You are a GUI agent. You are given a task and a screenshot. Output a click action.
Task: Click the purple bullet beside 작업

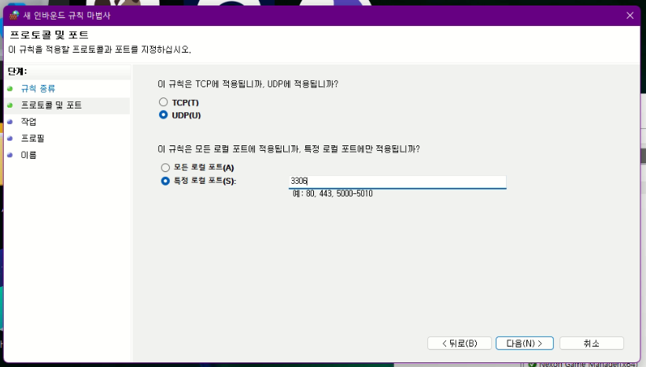tap(10, 122)
